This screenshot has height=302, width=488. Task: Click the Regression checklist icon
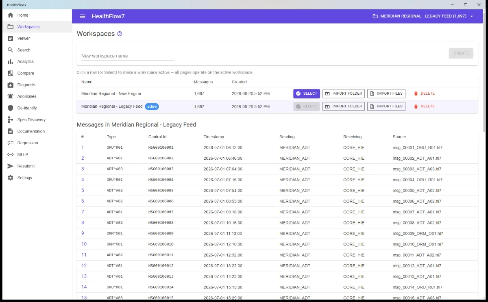pyautogui.click(x=11, y=143)
